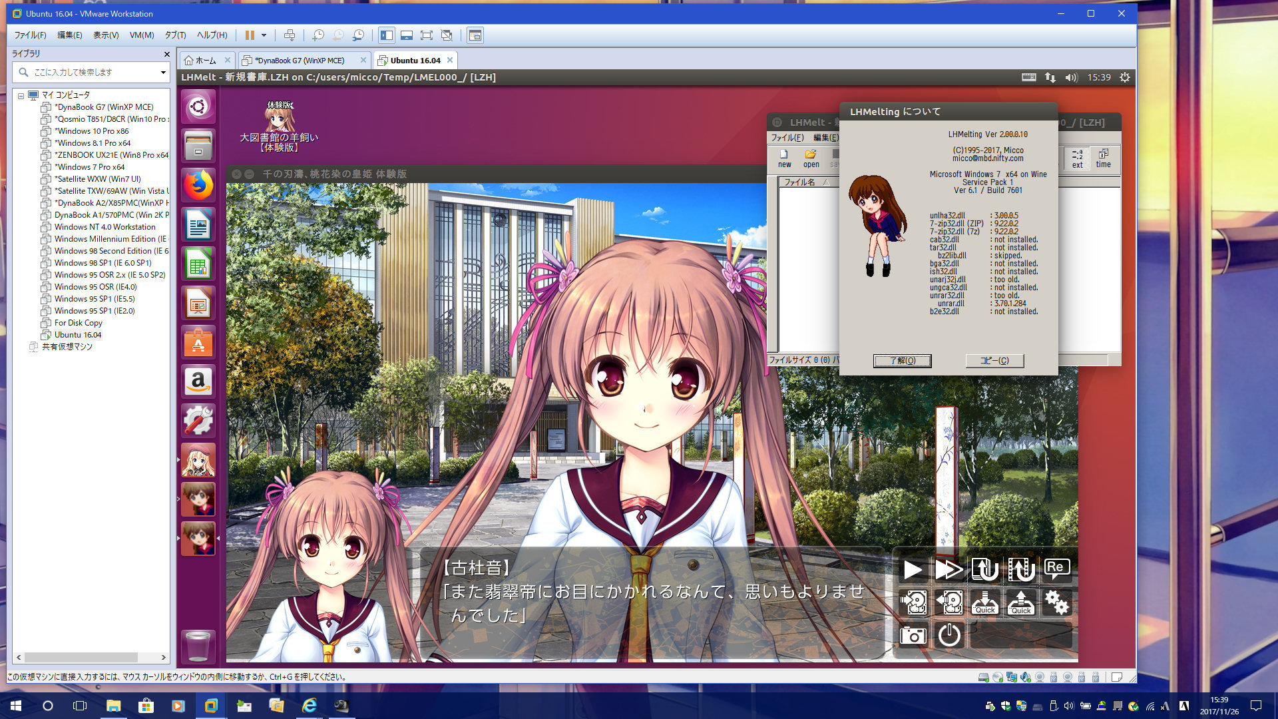Pause the virtual machine from VMware toolbar
The height and width of the screenshot is (719, 1278).
(250, 35)
